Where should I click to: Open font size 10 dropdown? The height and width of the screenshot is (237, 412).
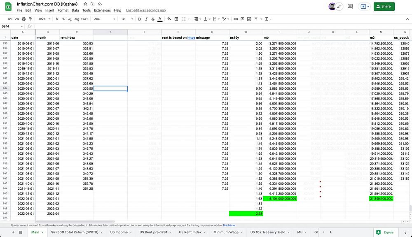pos(127,19)
